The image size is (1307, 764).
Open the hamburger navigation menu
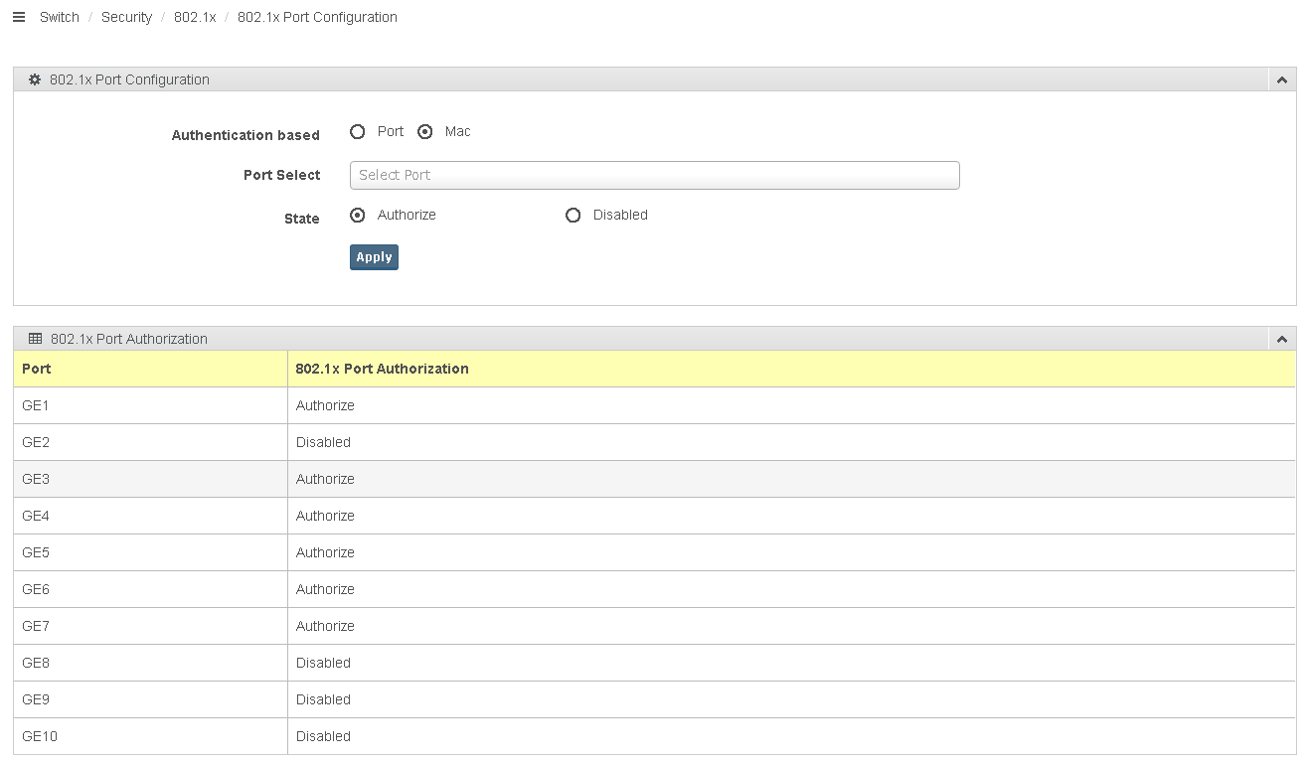point(18,17)
